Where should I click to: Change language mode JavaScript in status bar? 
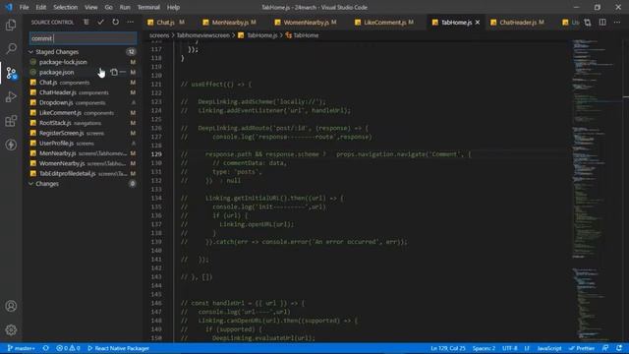[549, 348]
